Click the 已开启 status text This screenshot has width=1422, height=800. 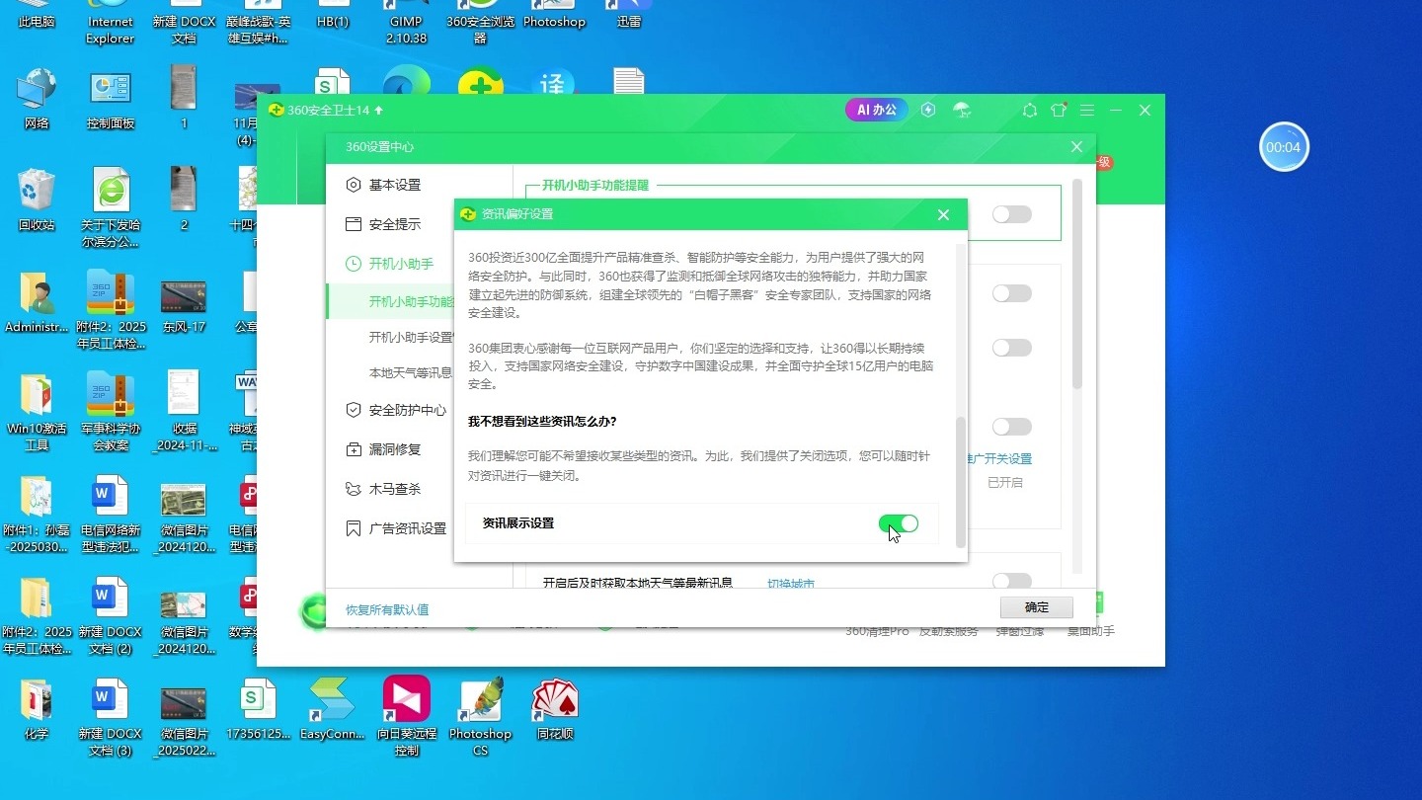coord(1005,483)
